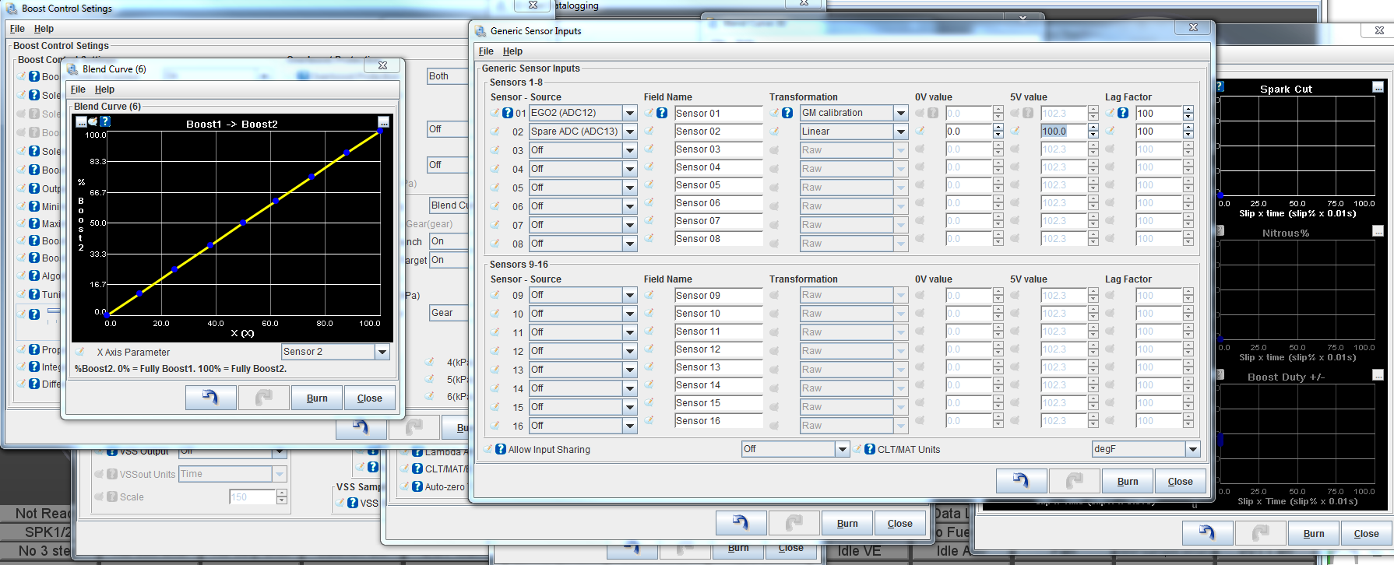Click the Sensor 02 field name text box
The width and height of the screenshot is (1394, 565).
point(717,132)
